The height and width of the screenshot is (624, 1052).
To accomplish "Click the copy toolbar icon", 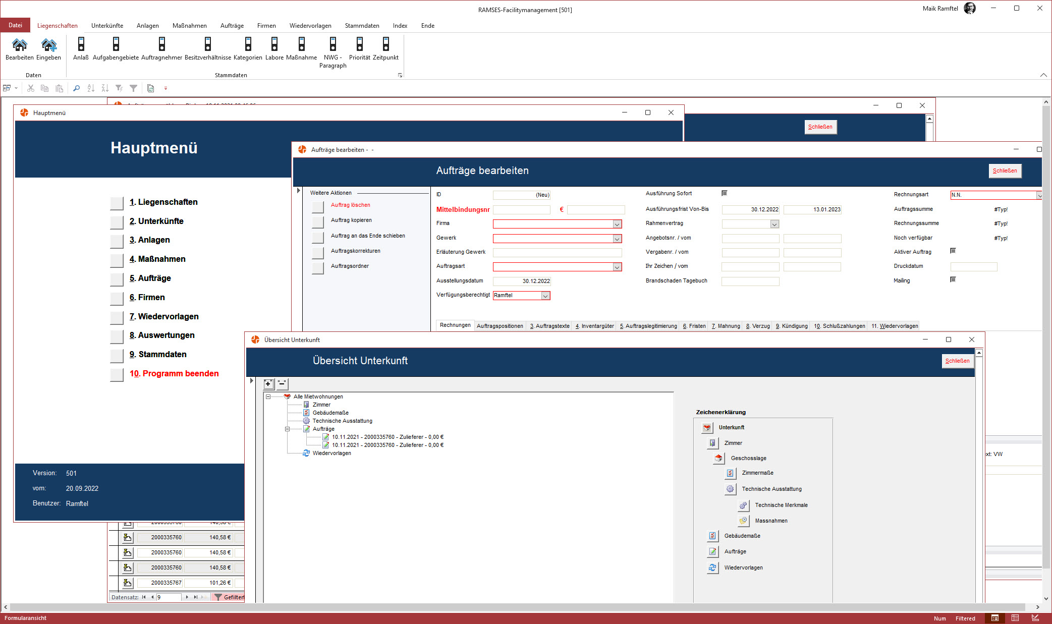I will [x=44, y=88].
